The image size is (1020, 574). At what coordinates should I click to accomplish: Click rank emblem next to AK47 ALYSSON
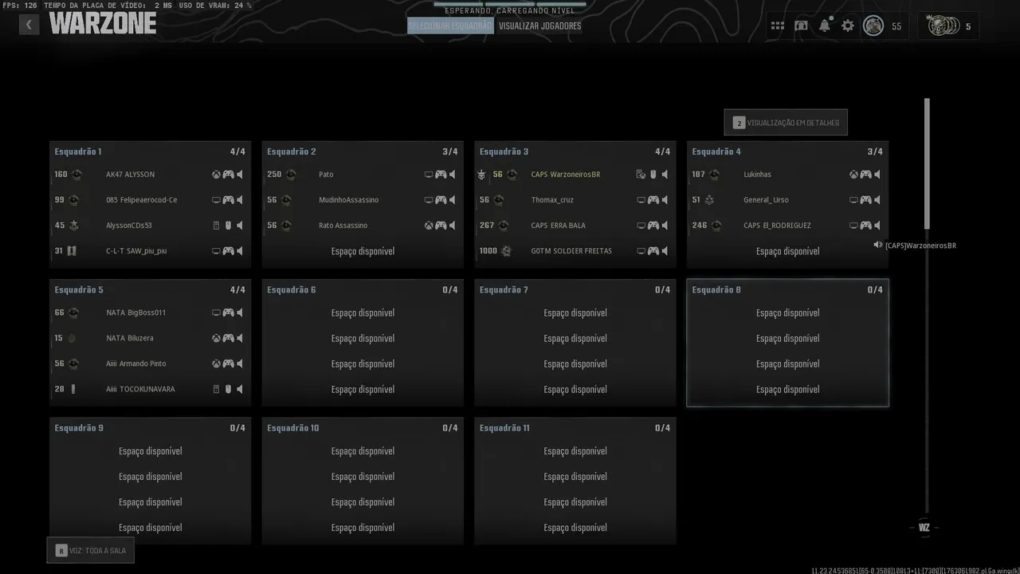[x=77, y=175]
